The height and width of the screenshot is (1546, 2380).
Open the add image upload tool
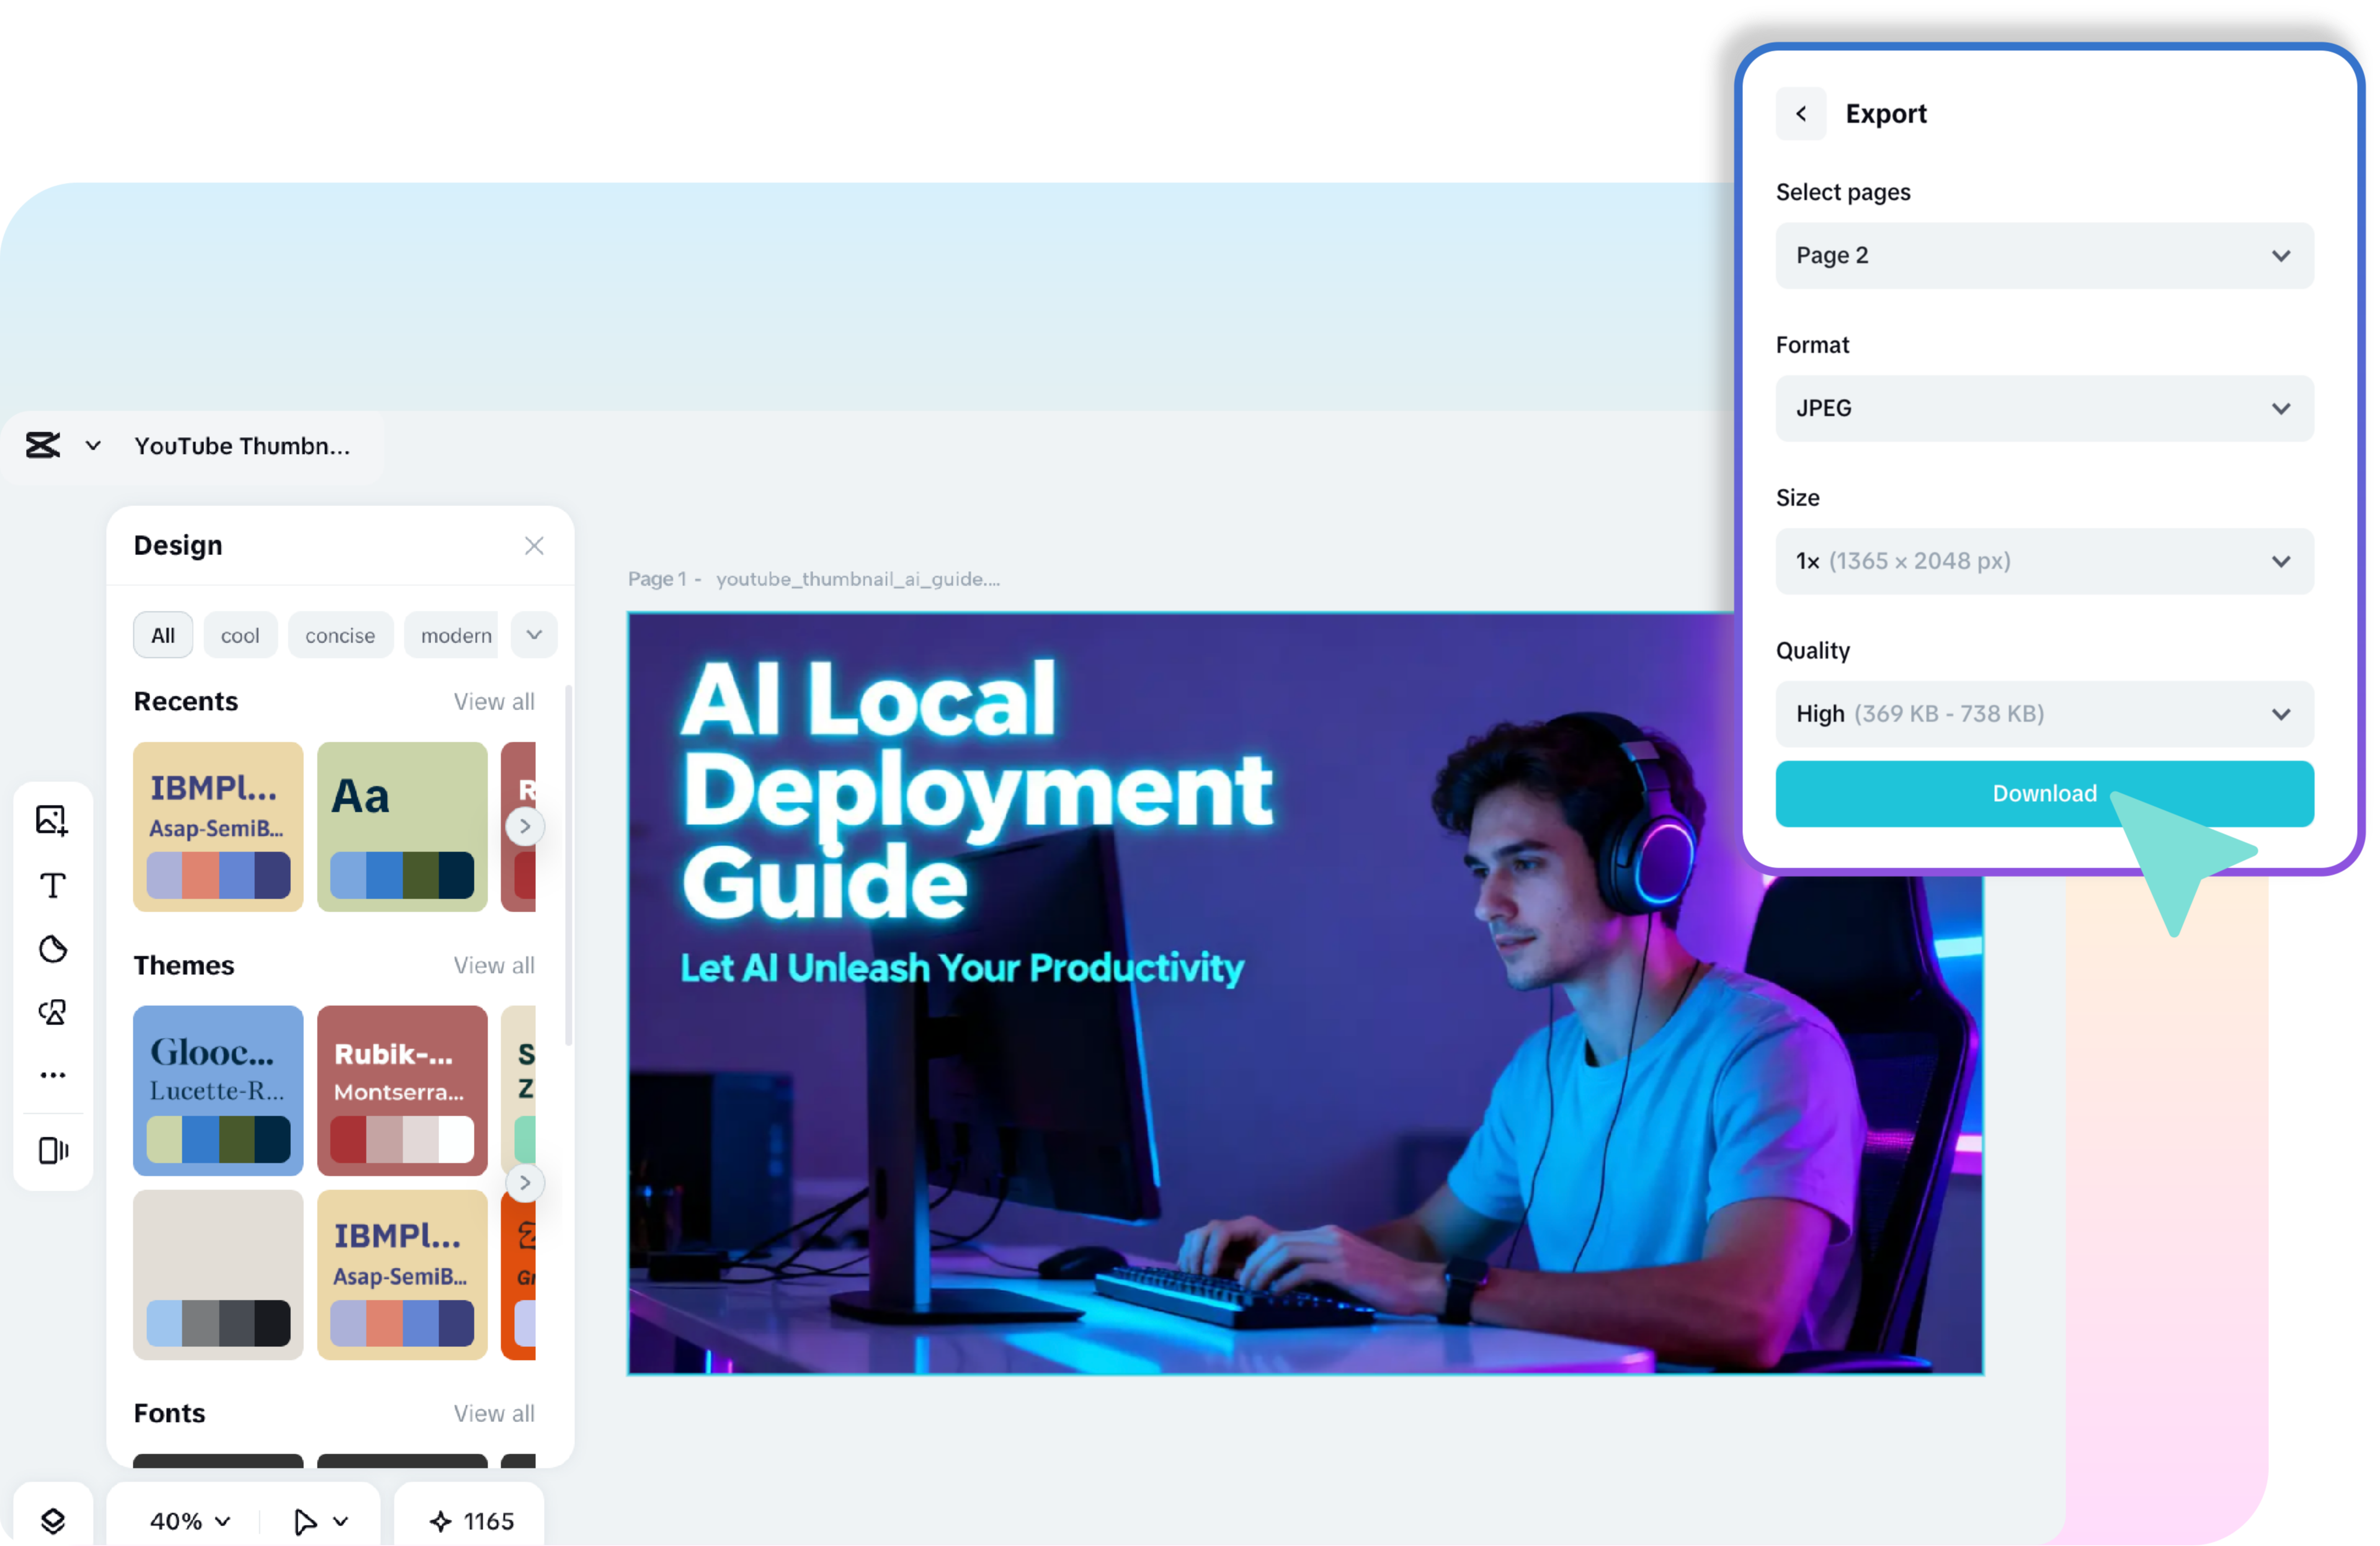[x=52, y=820]
